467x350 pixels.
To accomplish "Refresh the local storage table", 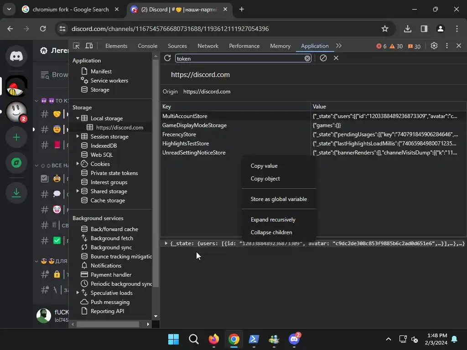I will point(167,58).
